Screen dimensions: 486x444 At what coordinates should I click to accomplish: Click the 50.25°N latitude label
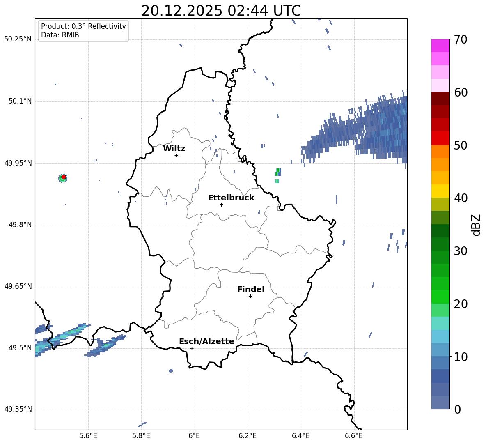(18, 39)
